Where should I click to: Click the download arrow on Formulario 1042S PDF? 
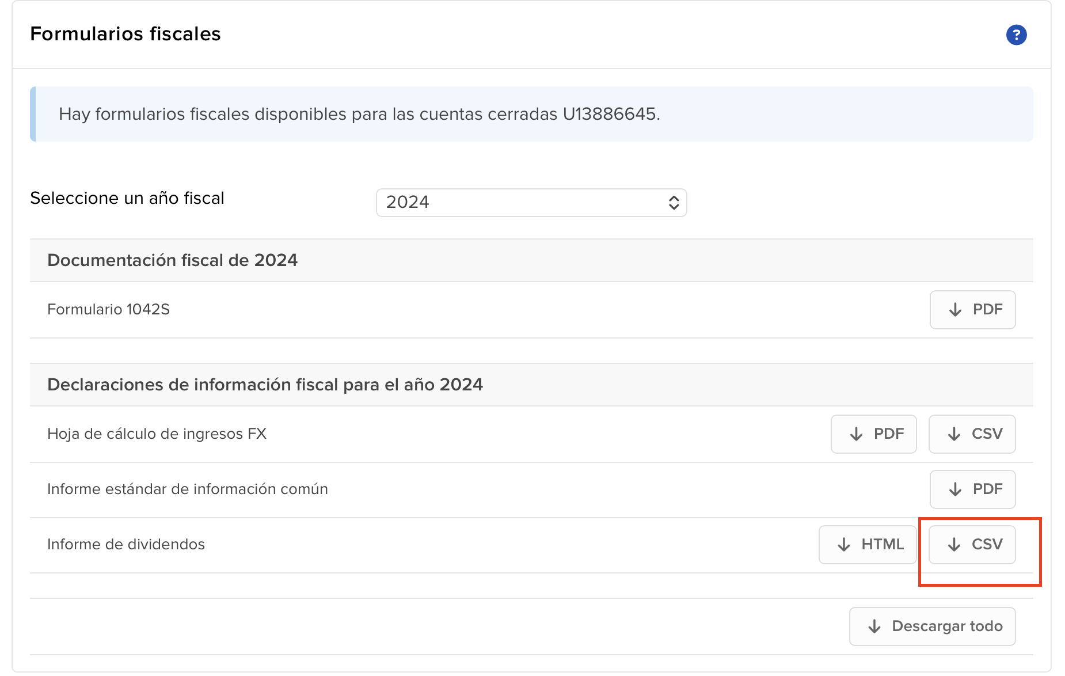(955, 310)
